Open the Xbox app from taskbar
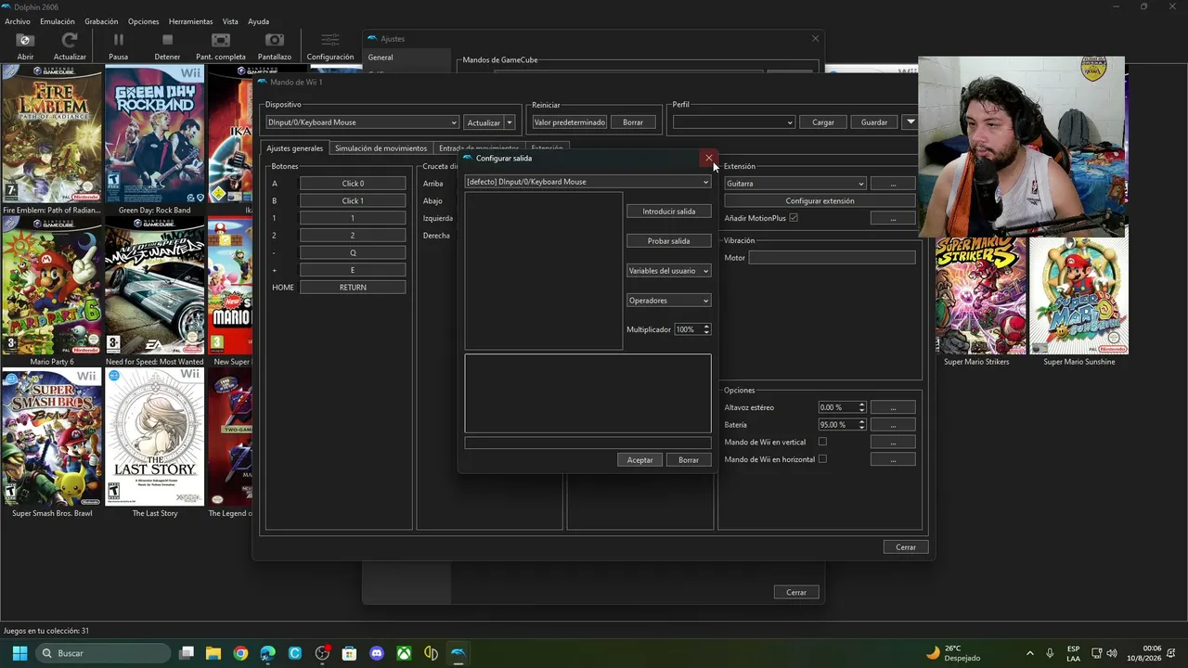This screenshot has height=668, width=1188. coord(404,653)
